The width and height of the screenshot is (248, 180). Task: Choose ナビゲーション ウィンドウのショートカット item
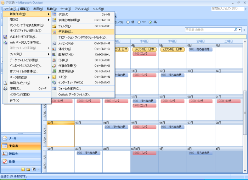(83, 37)
